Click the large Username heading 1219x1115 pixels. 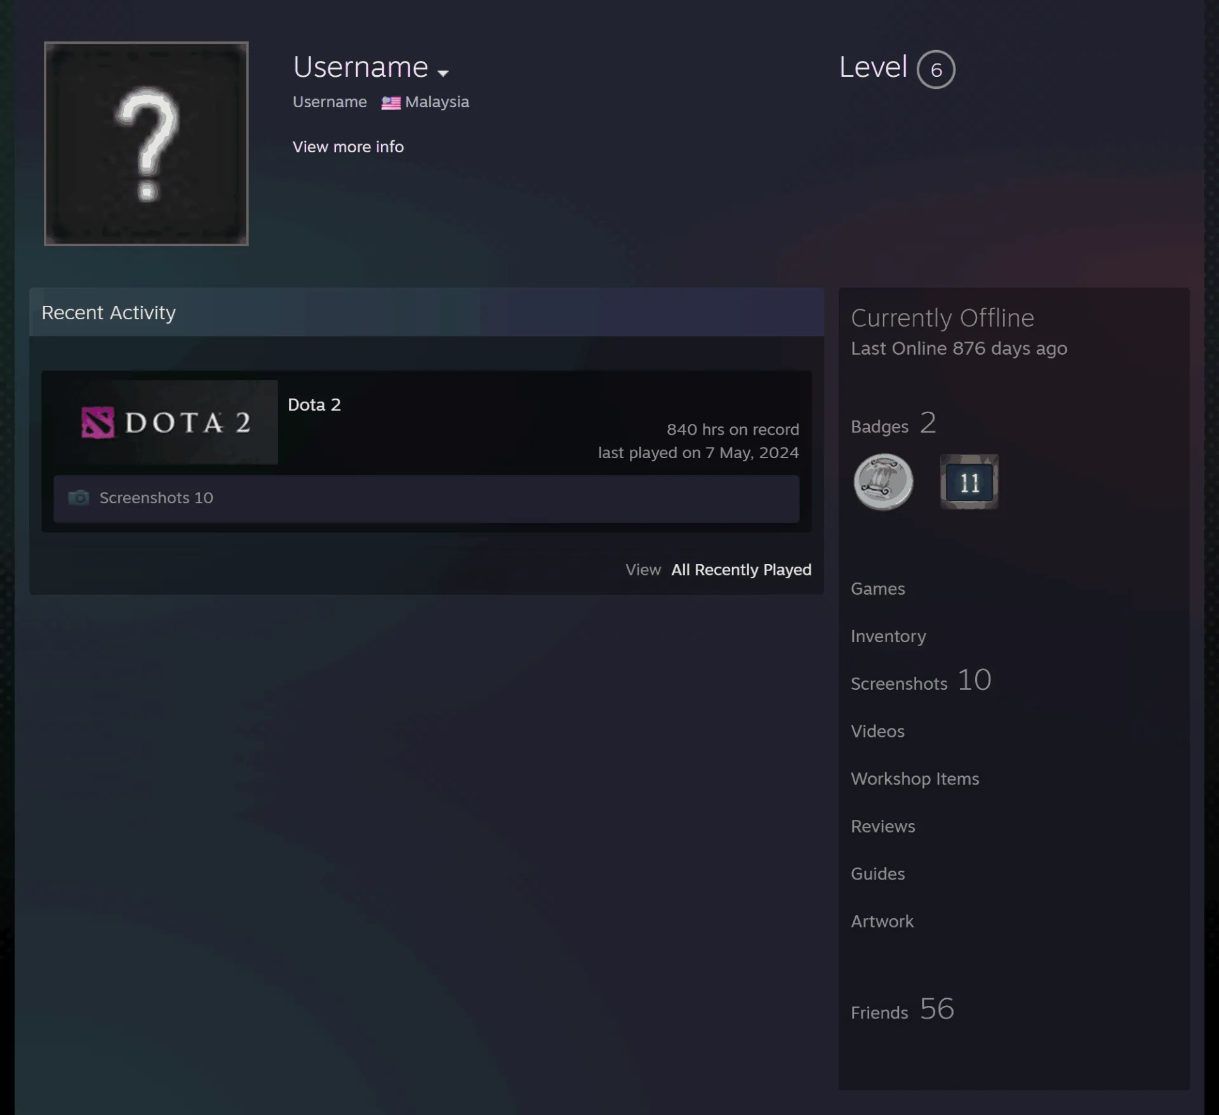click(x=361, y=67)
